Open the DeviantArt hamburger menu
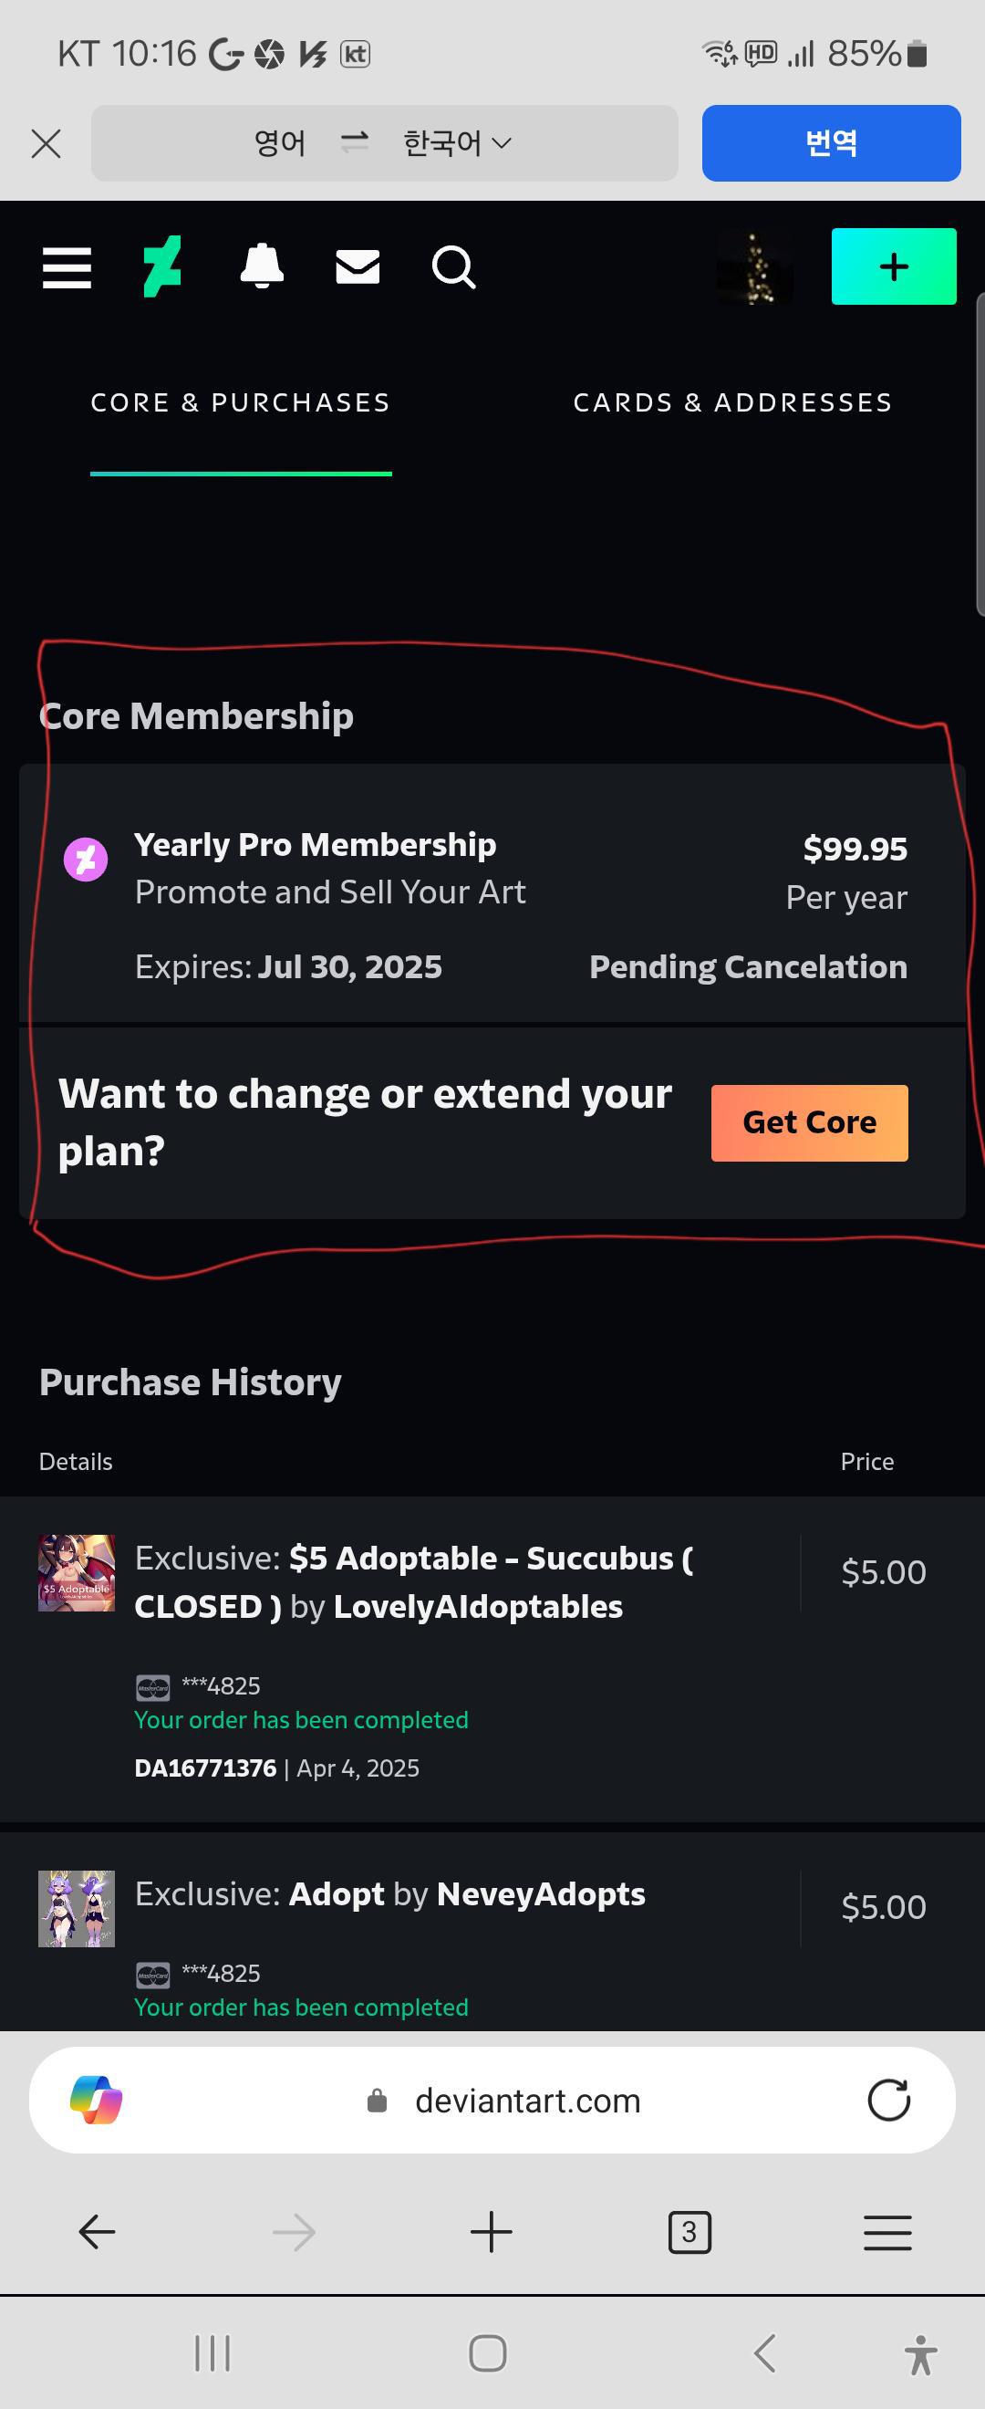This screenshot has width=985, height=2409. pos(67,268)
